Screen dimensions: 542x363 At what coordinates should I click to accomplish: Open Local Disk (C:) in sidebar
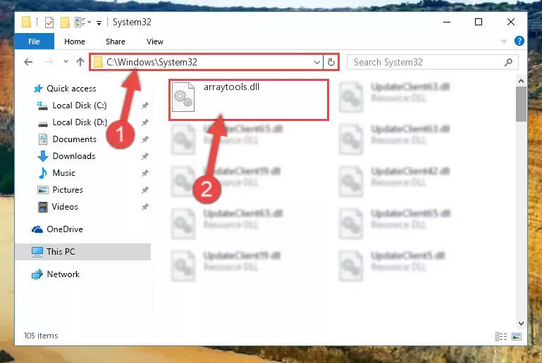coord(79,106)
